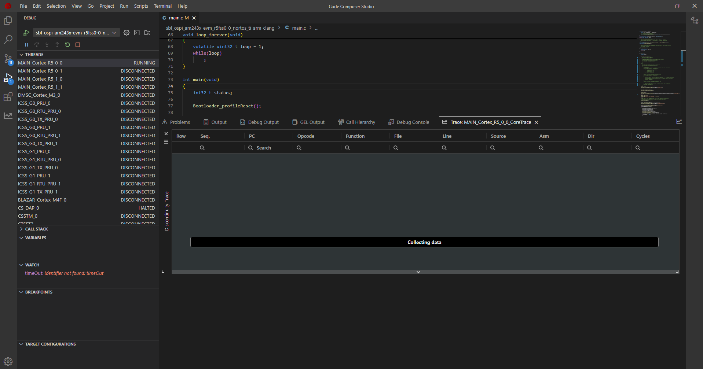Switch to the Debug Output tab
The image size is (703, 369).
click(x=259, y=122)
